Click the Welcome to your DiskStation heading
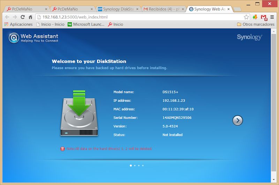 89,61
